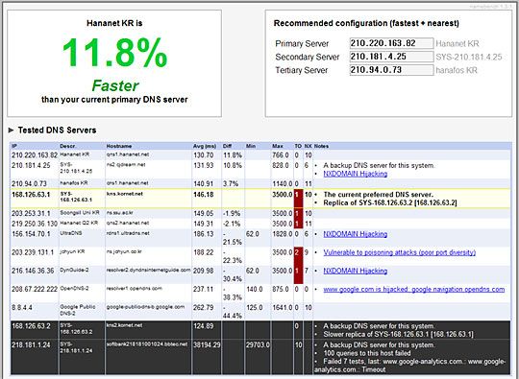Click the IP column header

pyautogui.click(x=14, y=146)
